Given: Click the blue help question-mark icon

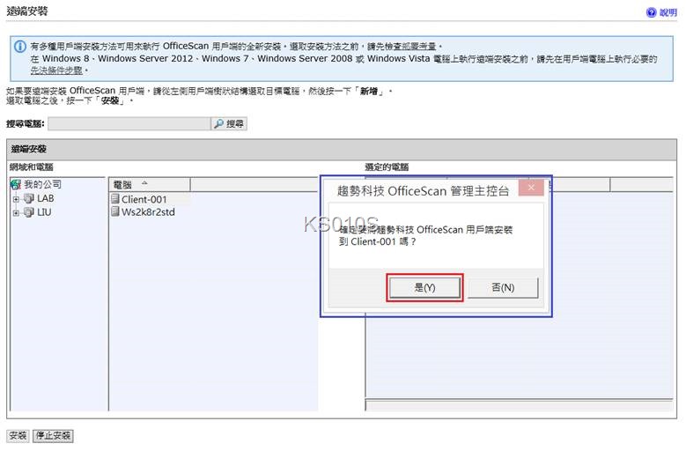Looking at the screenshot, I should point(652,13).
